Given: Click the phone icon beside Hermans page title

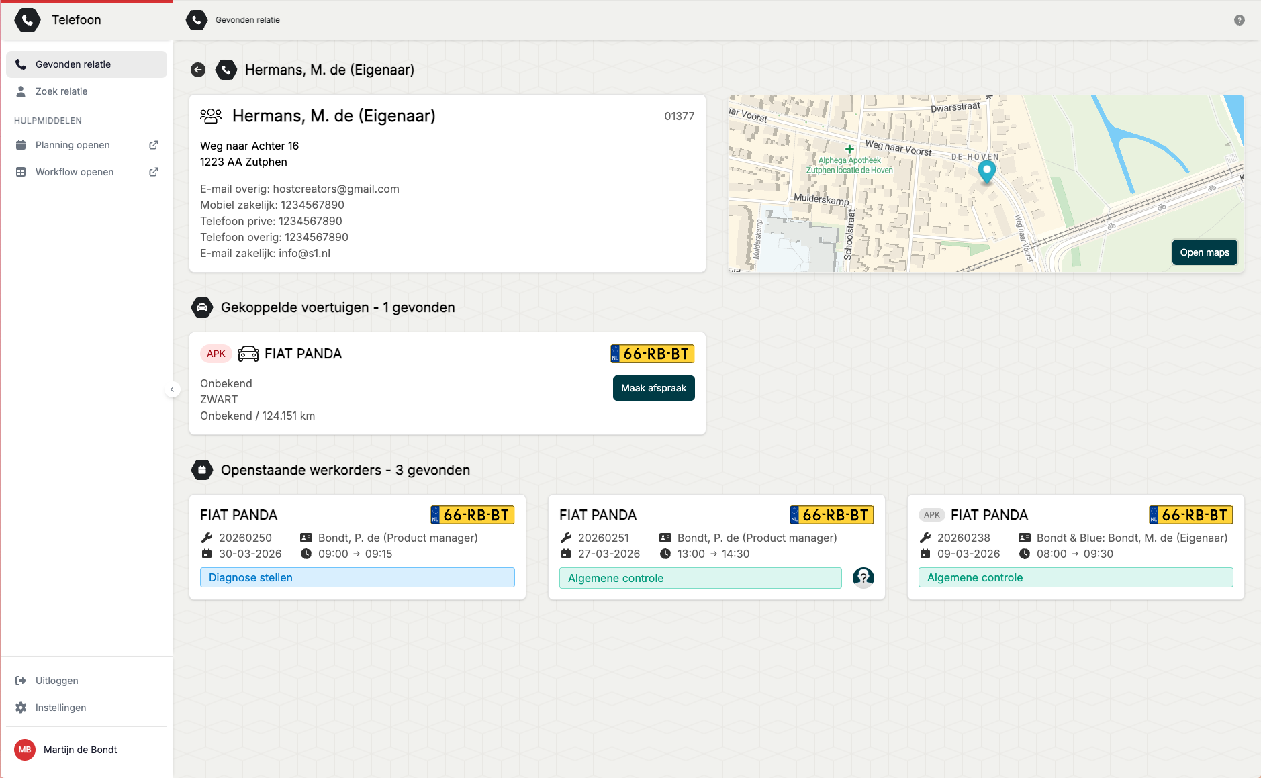Looking at the screenshot, I should (226, 70).
